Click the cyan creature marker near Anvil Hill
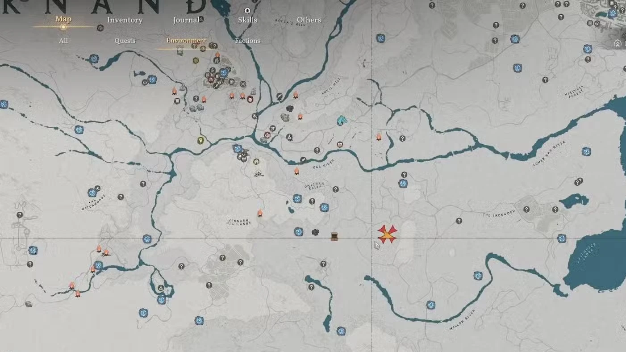 [x=342, y=120]
